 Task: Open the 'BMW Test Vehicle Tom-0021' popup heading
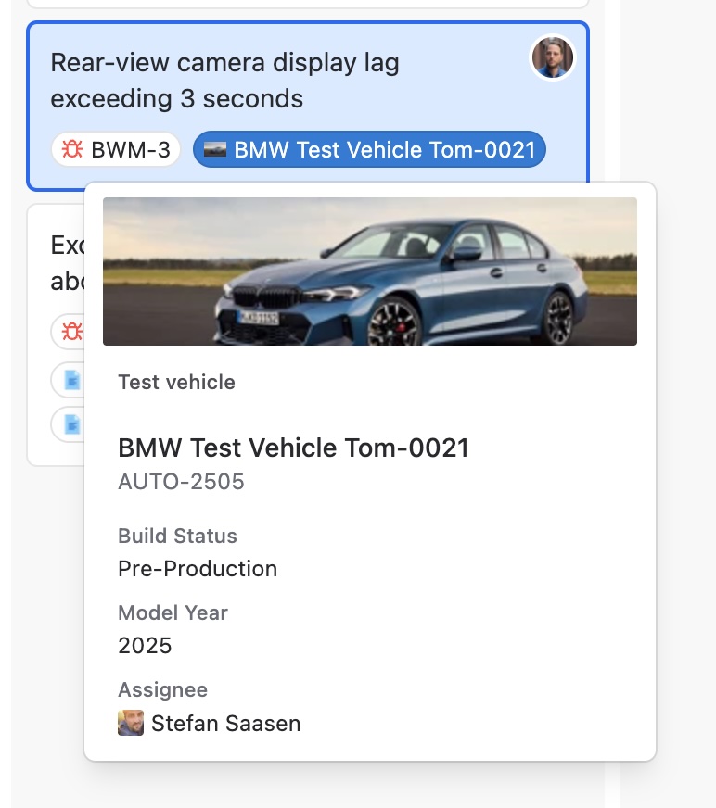(293, 448)
